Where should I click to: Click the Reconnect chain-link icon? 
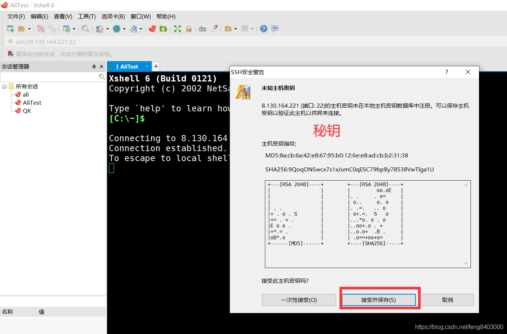click(52, 29)
